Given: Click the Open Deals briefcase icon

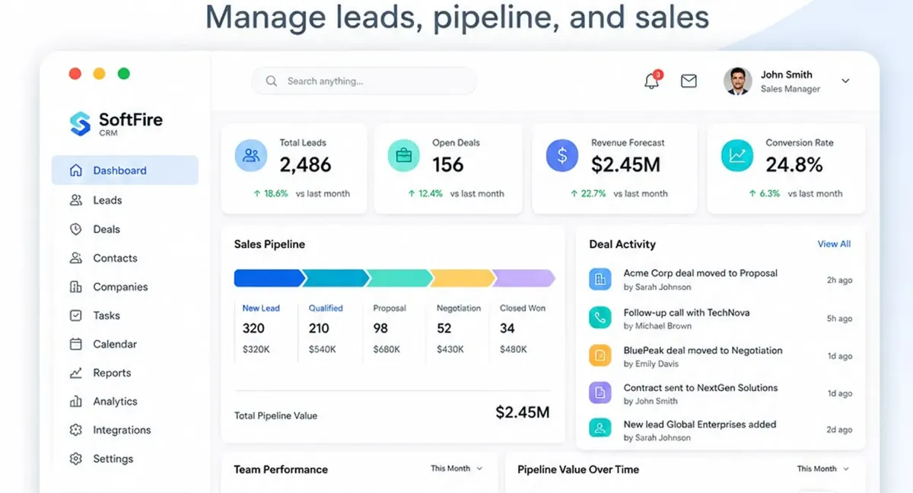Looking at the screenshot, I should pyautogui.click(x=404, y=155).
